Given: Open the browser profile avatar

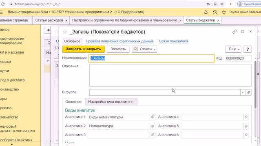Looking at the screenshot, I should coord(240,4).
